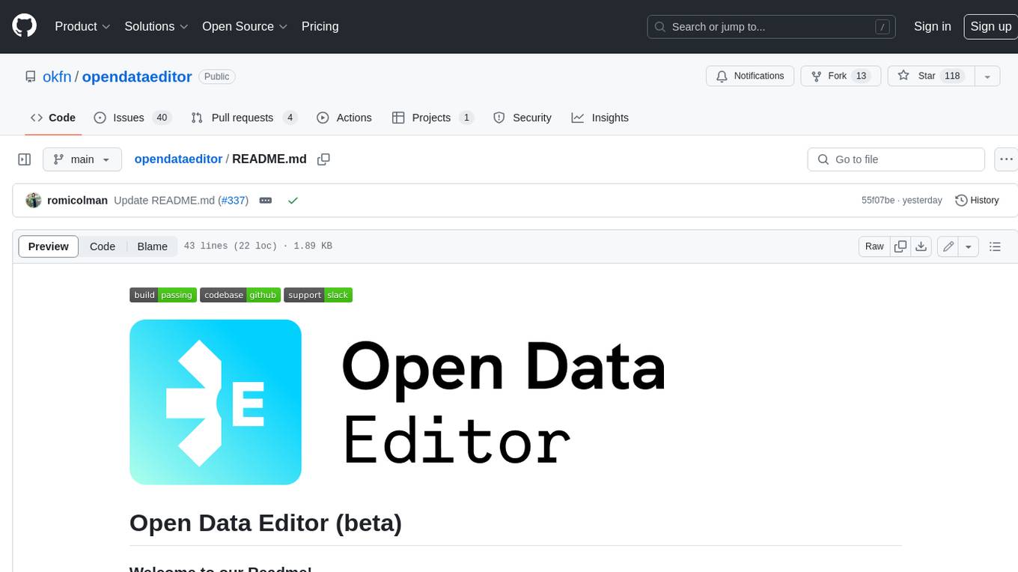Open the star lists dropdown arrow
This screenshot has height=572, width=1018.
987,76
